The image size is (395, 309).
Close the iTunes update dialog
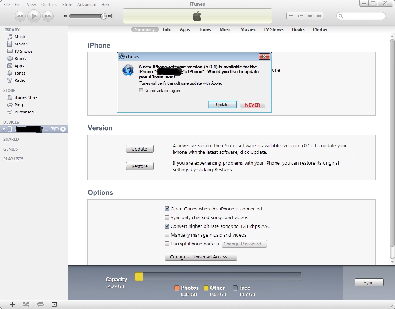click(x=265, y=57)
